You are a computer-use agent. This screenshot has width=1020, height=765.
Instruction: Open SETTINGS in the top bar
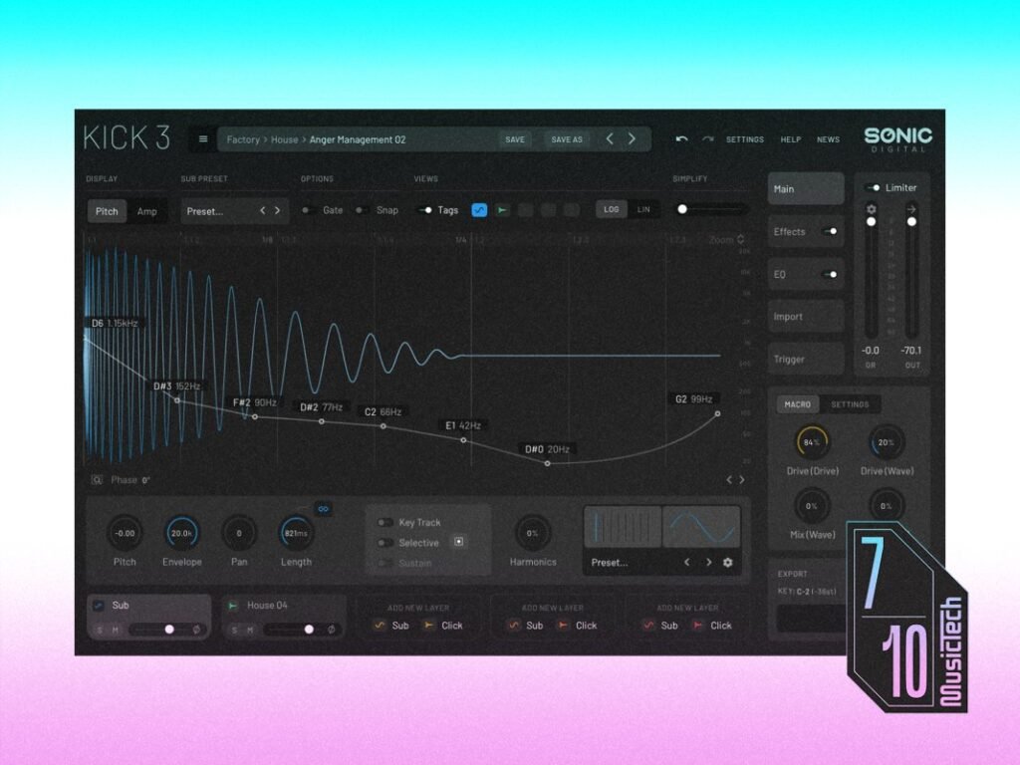745,139
